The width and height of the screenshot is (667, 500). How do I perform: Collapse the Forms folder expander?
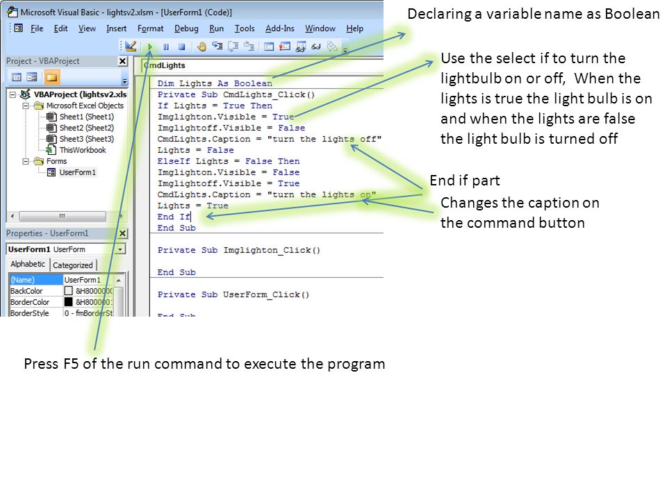(26, 161)
